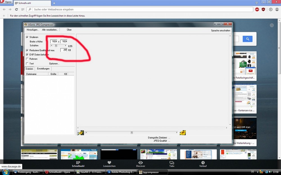Go back with the browser back arrow
The height and width of the screenshot is (175, 281).
coord(4,9)
